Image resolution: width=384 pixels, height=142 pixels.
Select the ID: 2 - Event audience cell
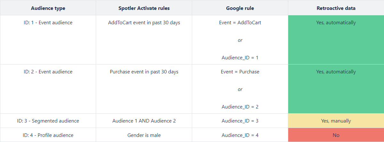[x=48, y=89]
